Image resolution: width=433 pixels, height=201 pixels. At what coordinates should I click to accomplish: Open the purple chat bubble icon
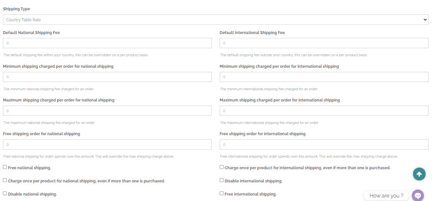point(418,196)
